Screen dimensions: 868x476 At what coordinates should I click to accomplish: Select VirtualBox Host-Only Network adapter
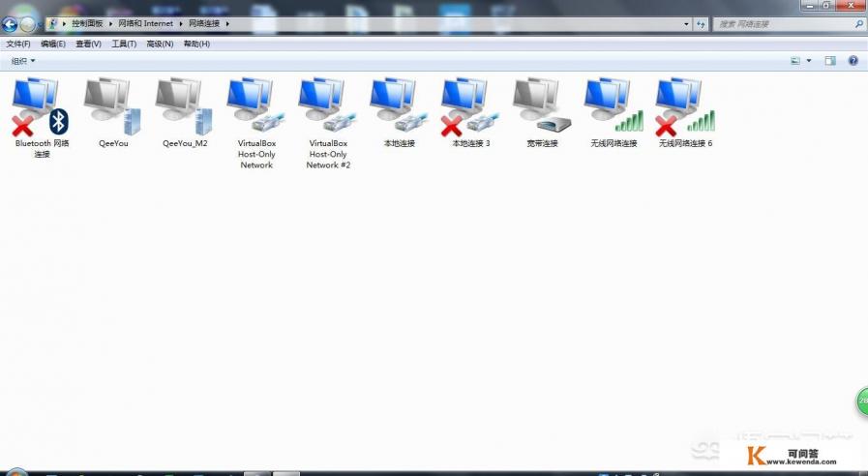[255, 108]
